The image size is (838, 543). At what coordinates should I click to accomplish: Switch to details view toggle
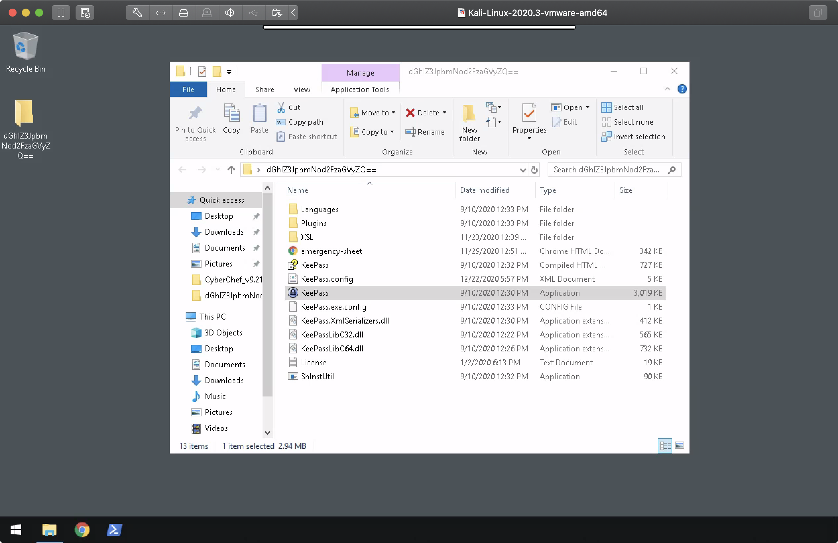click(665, 446)
